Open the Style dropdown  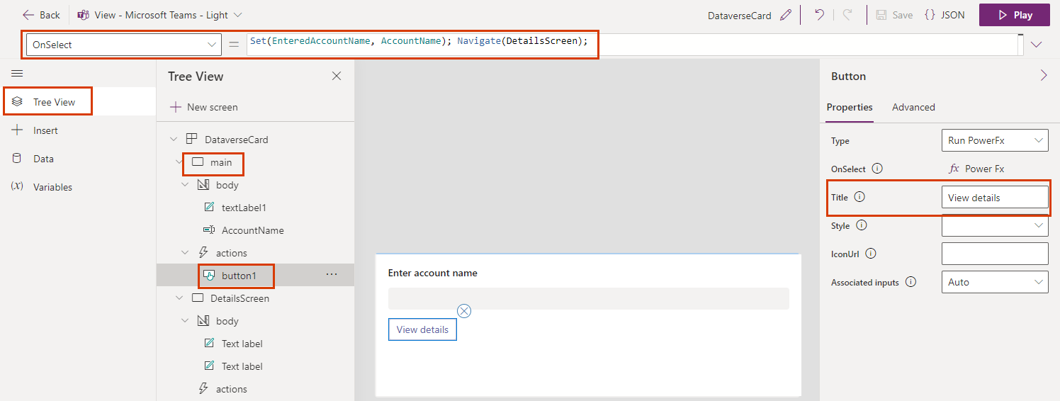[x=995, y=225]
